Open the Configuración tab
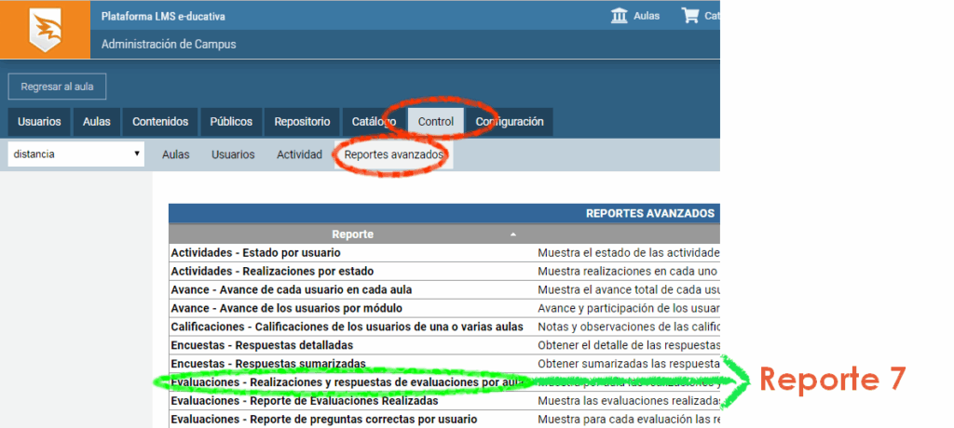954x428 pixels. click(510, 122)
